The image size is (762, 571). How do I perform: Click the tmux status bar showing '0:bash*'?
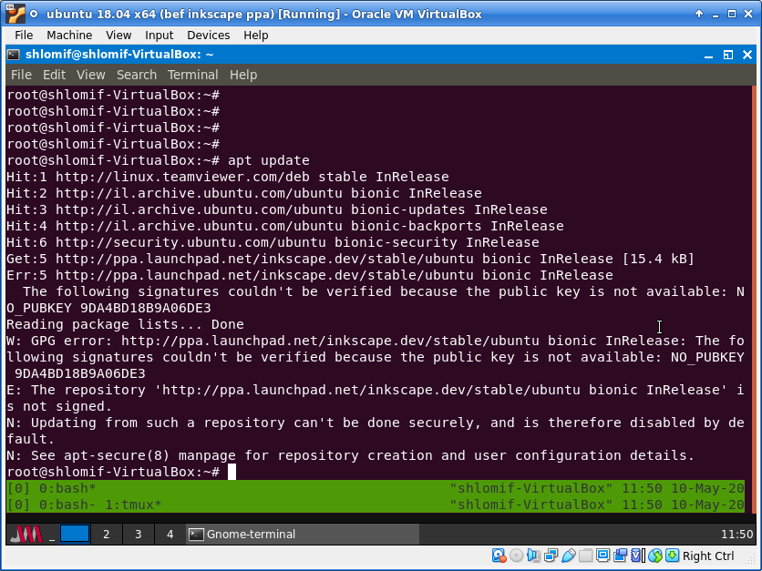tap(376, 488)
